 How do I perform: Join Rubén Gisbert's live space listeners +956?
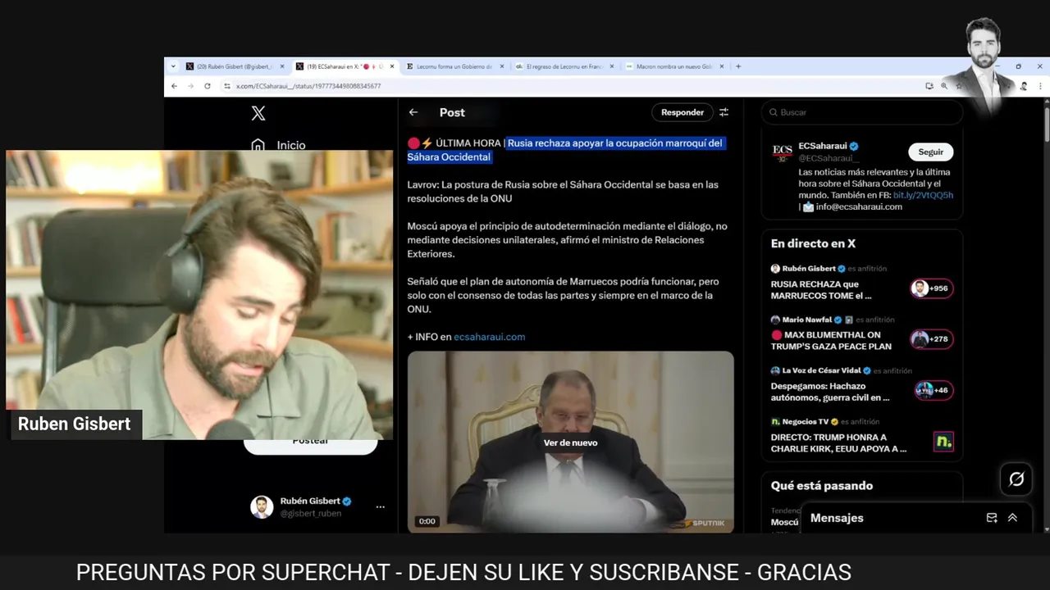click(931, 288)
